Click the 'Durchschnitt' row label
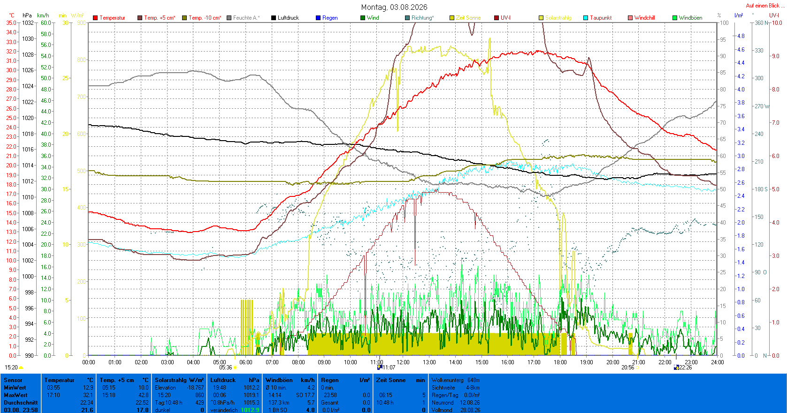787x413 pixels. pyautogui.click(x=21, y=403)
